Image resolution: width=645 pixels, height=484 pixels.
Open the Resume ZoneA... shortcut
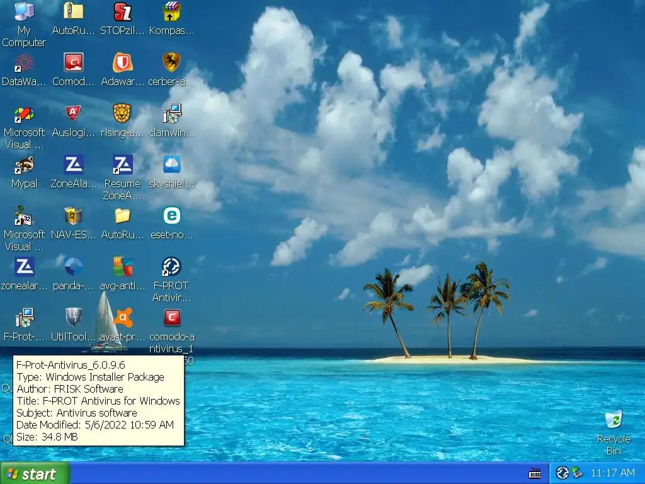[x=123, y=164]
